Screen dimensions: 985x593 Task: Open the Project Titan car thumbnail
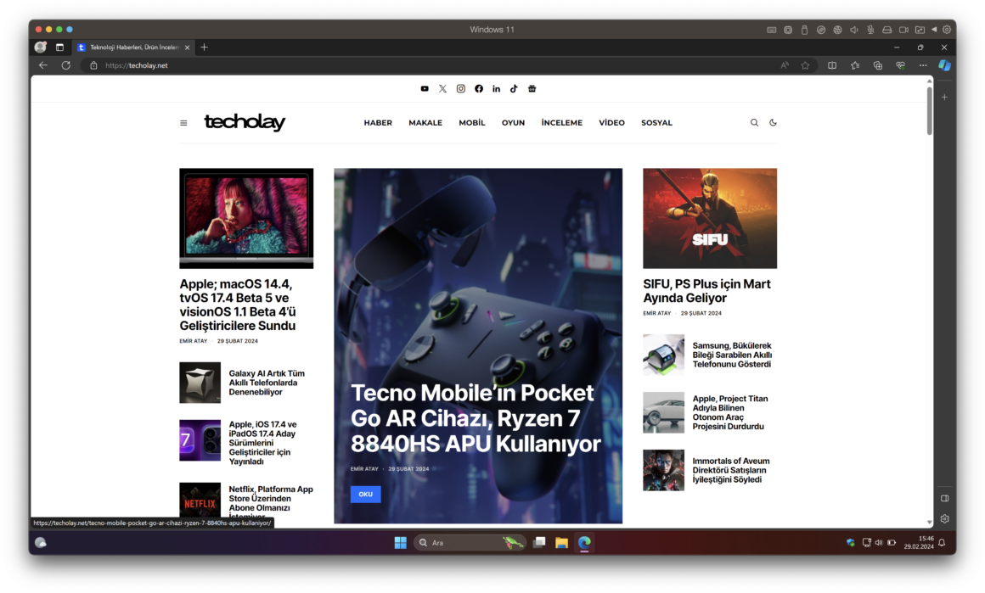click(663, 413)
